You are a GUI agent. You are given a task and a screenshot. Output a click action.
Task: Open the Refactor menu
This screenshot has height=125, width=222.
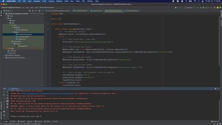click(59, 1)
